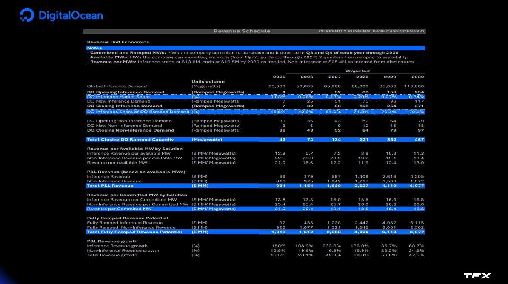Click the 6,077 Total P&L Revenue value
508x284 pixels.
pyautogui.click(x=417, y=186)
